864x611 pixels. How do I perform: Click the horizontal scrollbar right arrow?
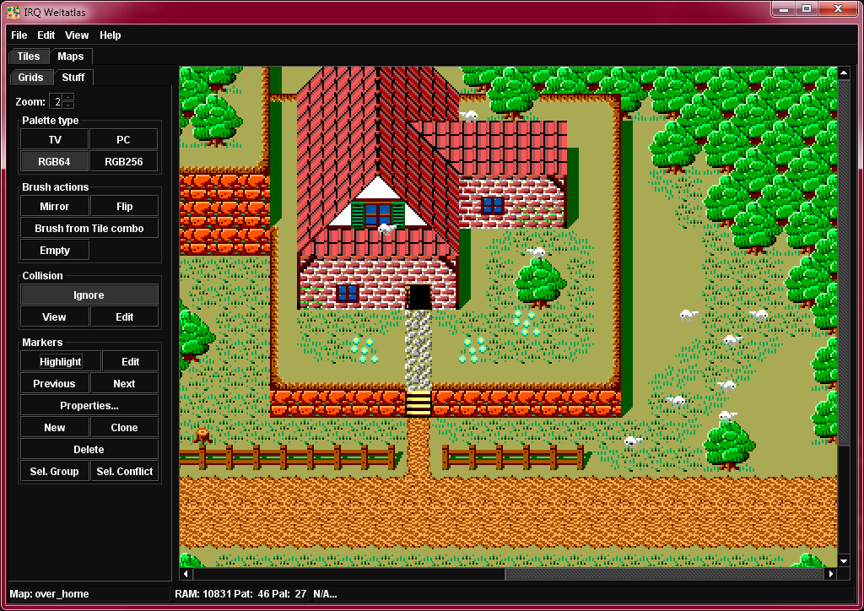coord(831,574)
